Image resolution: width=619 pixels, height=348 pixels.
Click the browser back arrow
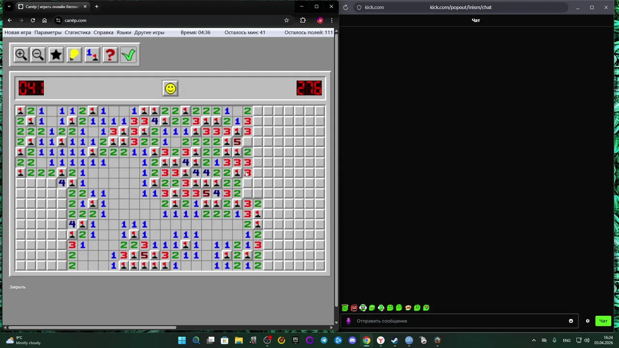(x=10, y=20)
